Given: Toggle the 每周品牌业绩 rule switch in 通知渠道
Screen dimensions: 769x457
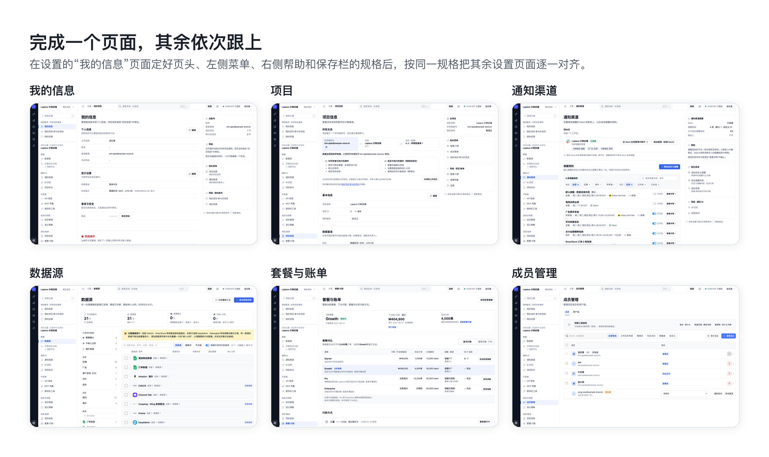Looking at the screenshot, I should tap(654, 204).
